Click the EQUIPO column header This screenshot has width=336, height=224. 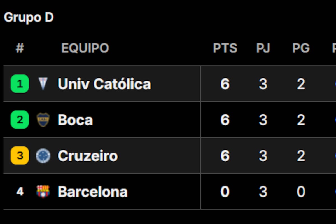pos(85,48)
